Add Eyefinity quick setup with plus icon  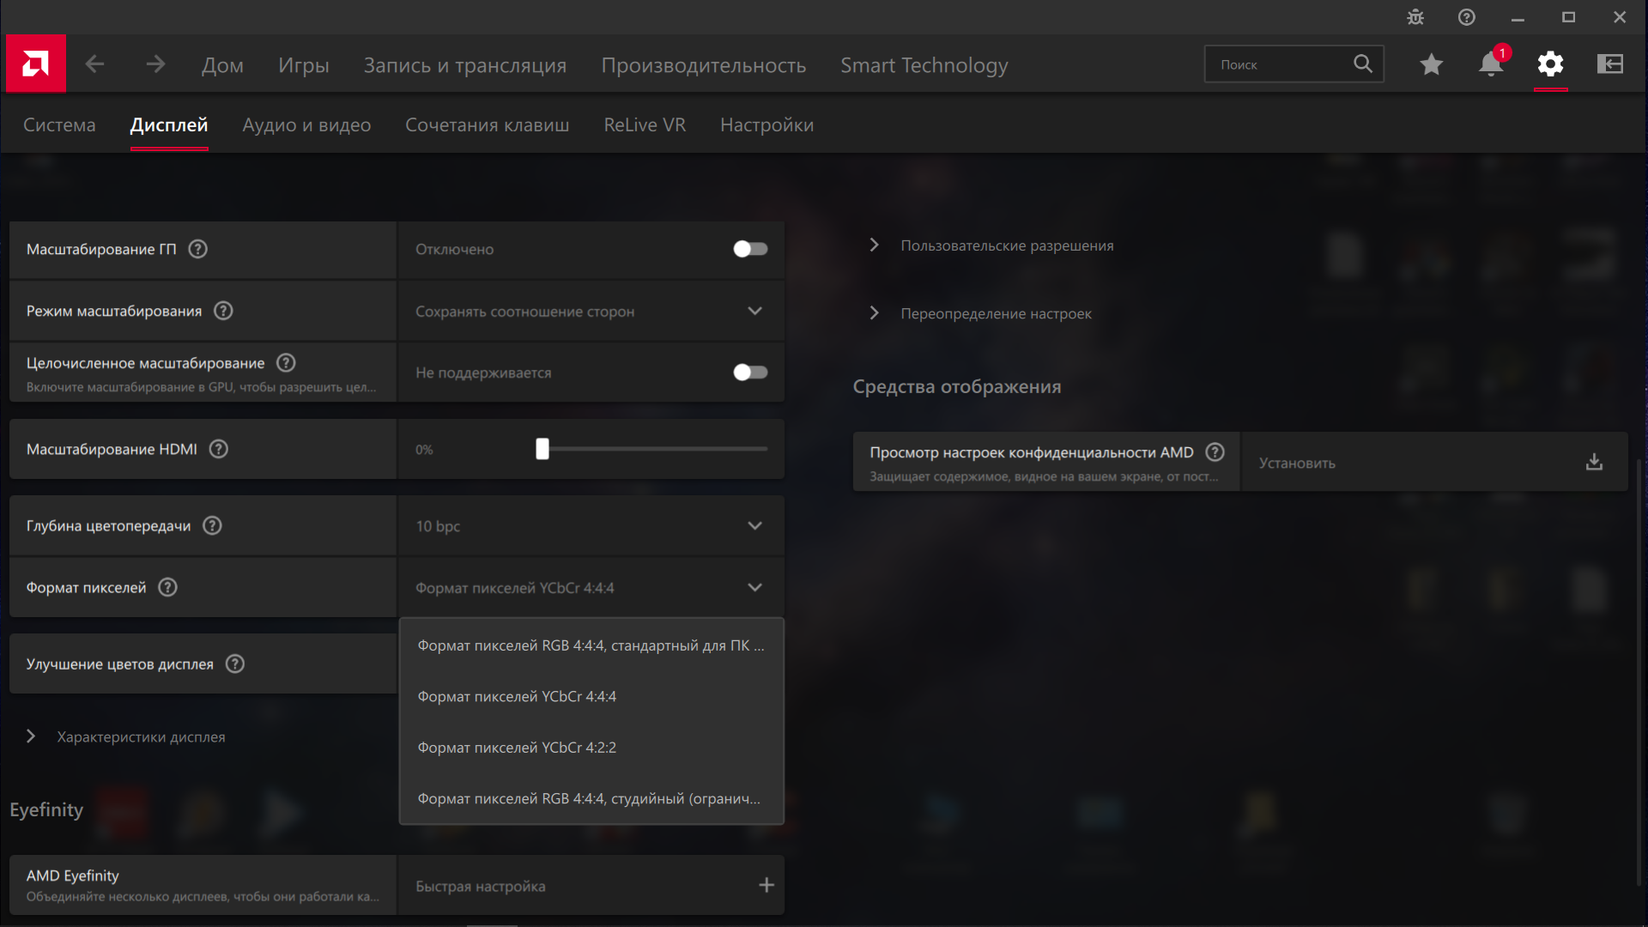766,885
